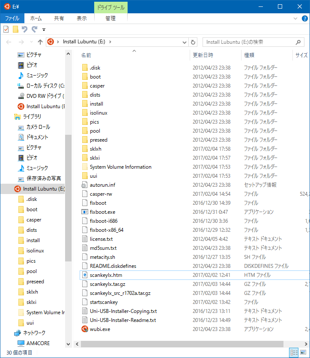
Task: Sort by the 種類 column header
Action: coord(249,55)
